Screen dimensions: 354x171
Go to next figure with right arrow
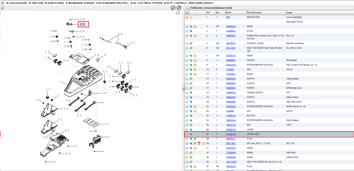[x=178, y=8]
